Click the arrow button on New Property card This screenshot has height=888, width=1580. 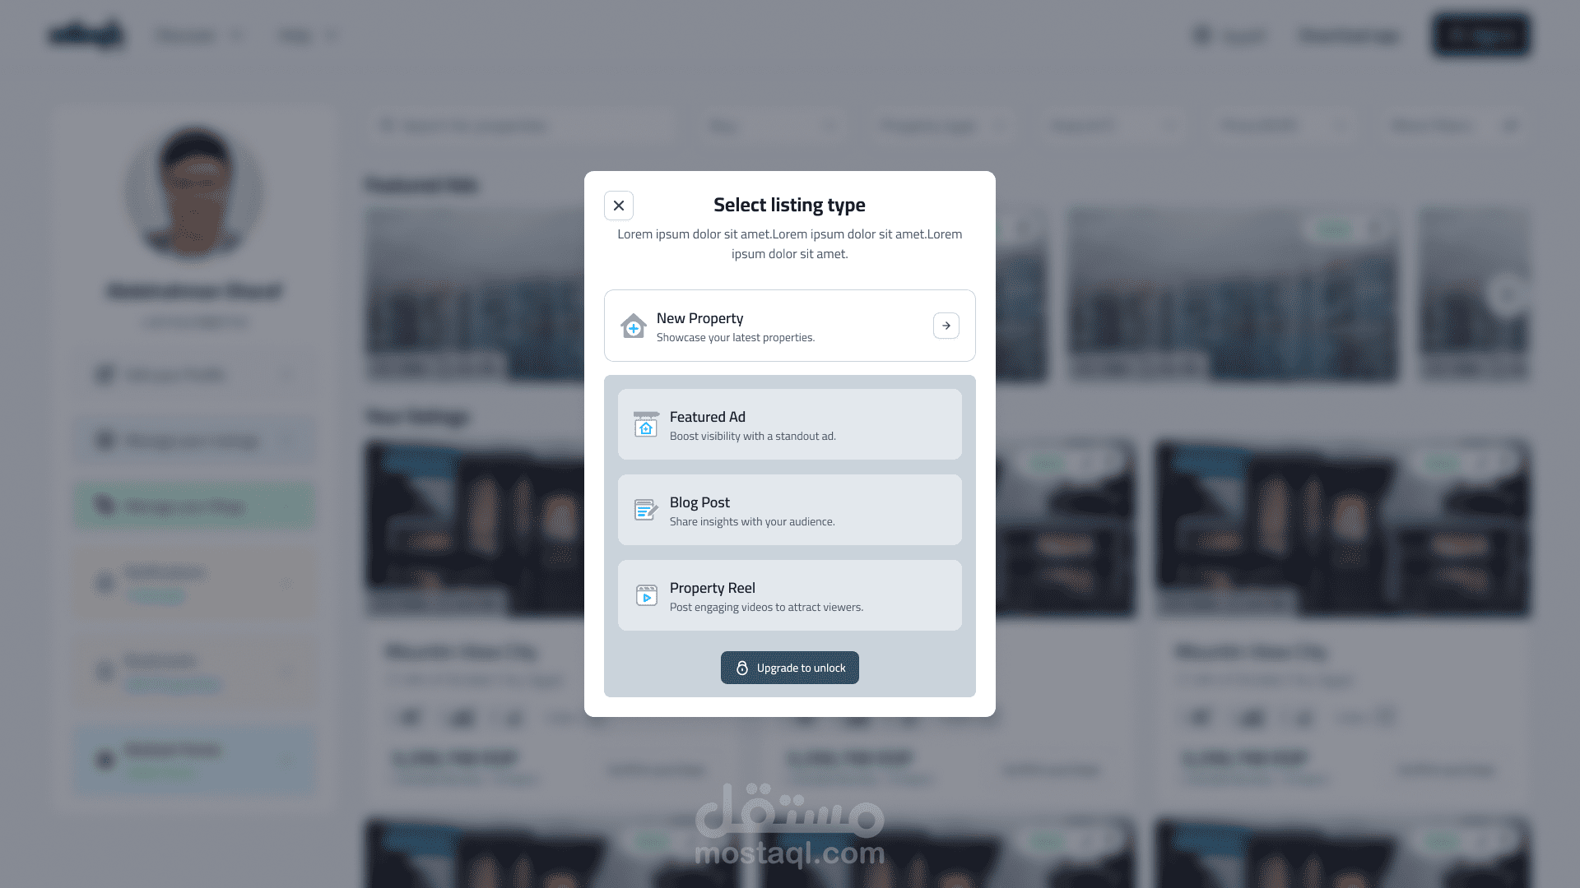[946, 326]
